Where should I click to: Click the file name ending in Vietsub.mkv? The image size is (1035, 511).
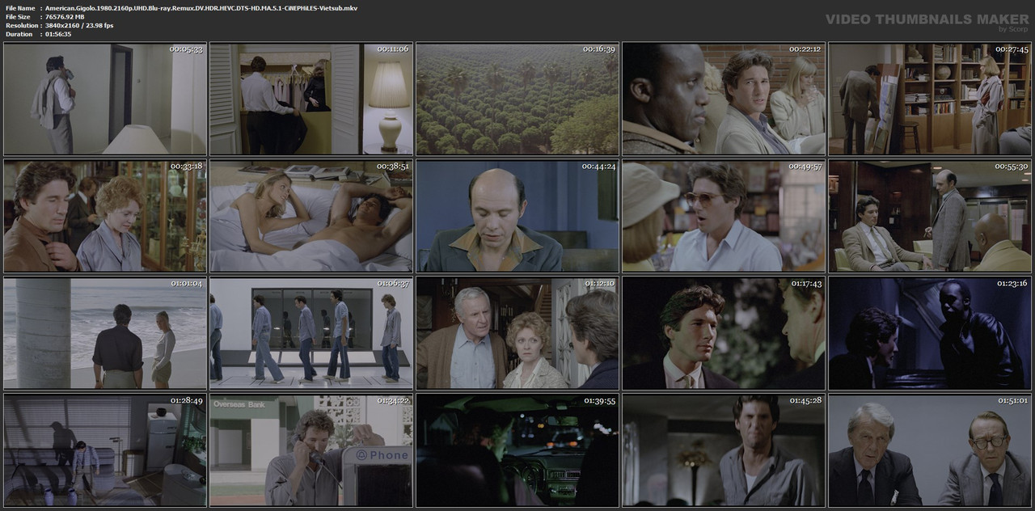[x=201, y=7]
